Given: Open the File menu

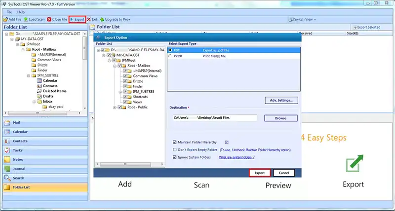Looking at the screenshot, I should pos(9,12).
